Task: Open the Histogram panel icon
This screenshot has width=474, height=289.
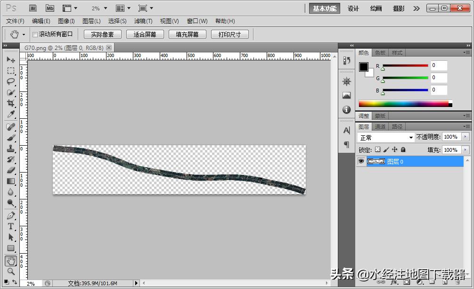Action: pyautogui.click(x=346, y=94)
